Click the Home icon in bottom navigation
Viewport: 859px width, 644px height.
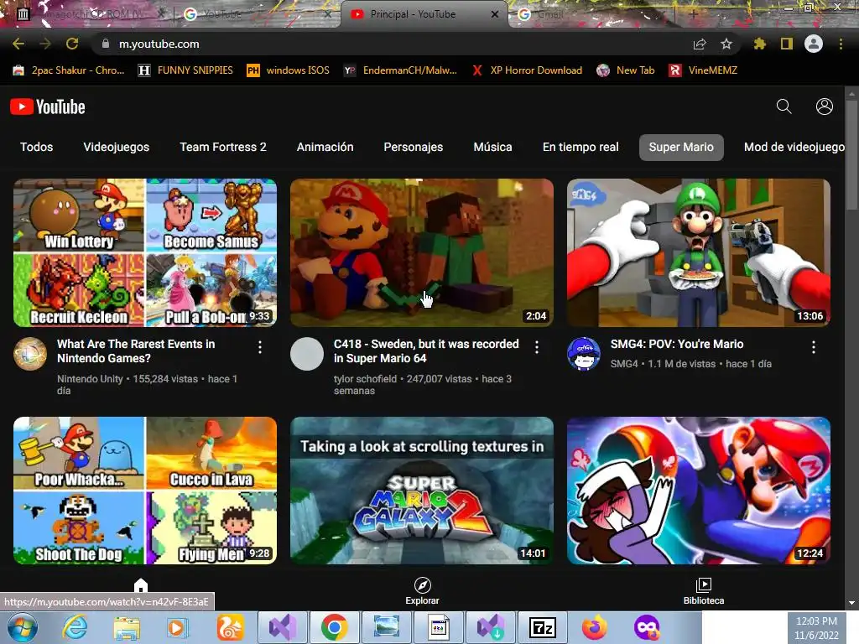pos(141,584)
